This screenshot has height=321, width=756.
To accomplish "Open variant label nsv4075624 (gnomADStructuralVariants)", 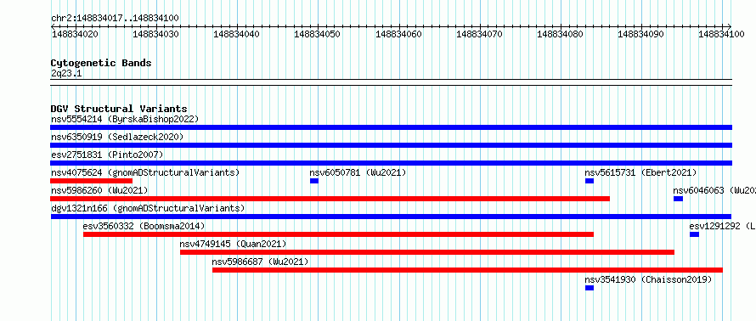I will click(x=145, y=172).
